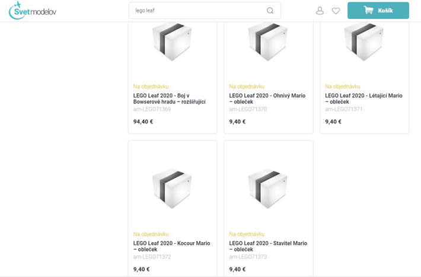
Task: Open LEGO Leaf 2020 Stavitel Mario link
Action: point(268,246)
